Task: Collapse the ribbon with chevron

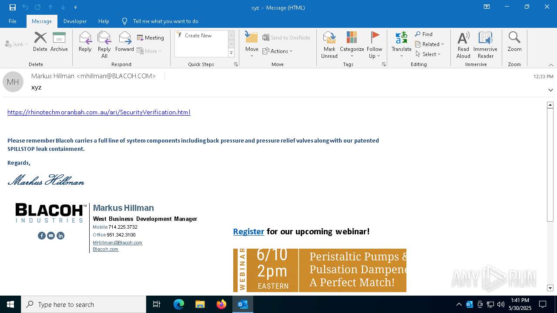Action: [x=551, y=64]
